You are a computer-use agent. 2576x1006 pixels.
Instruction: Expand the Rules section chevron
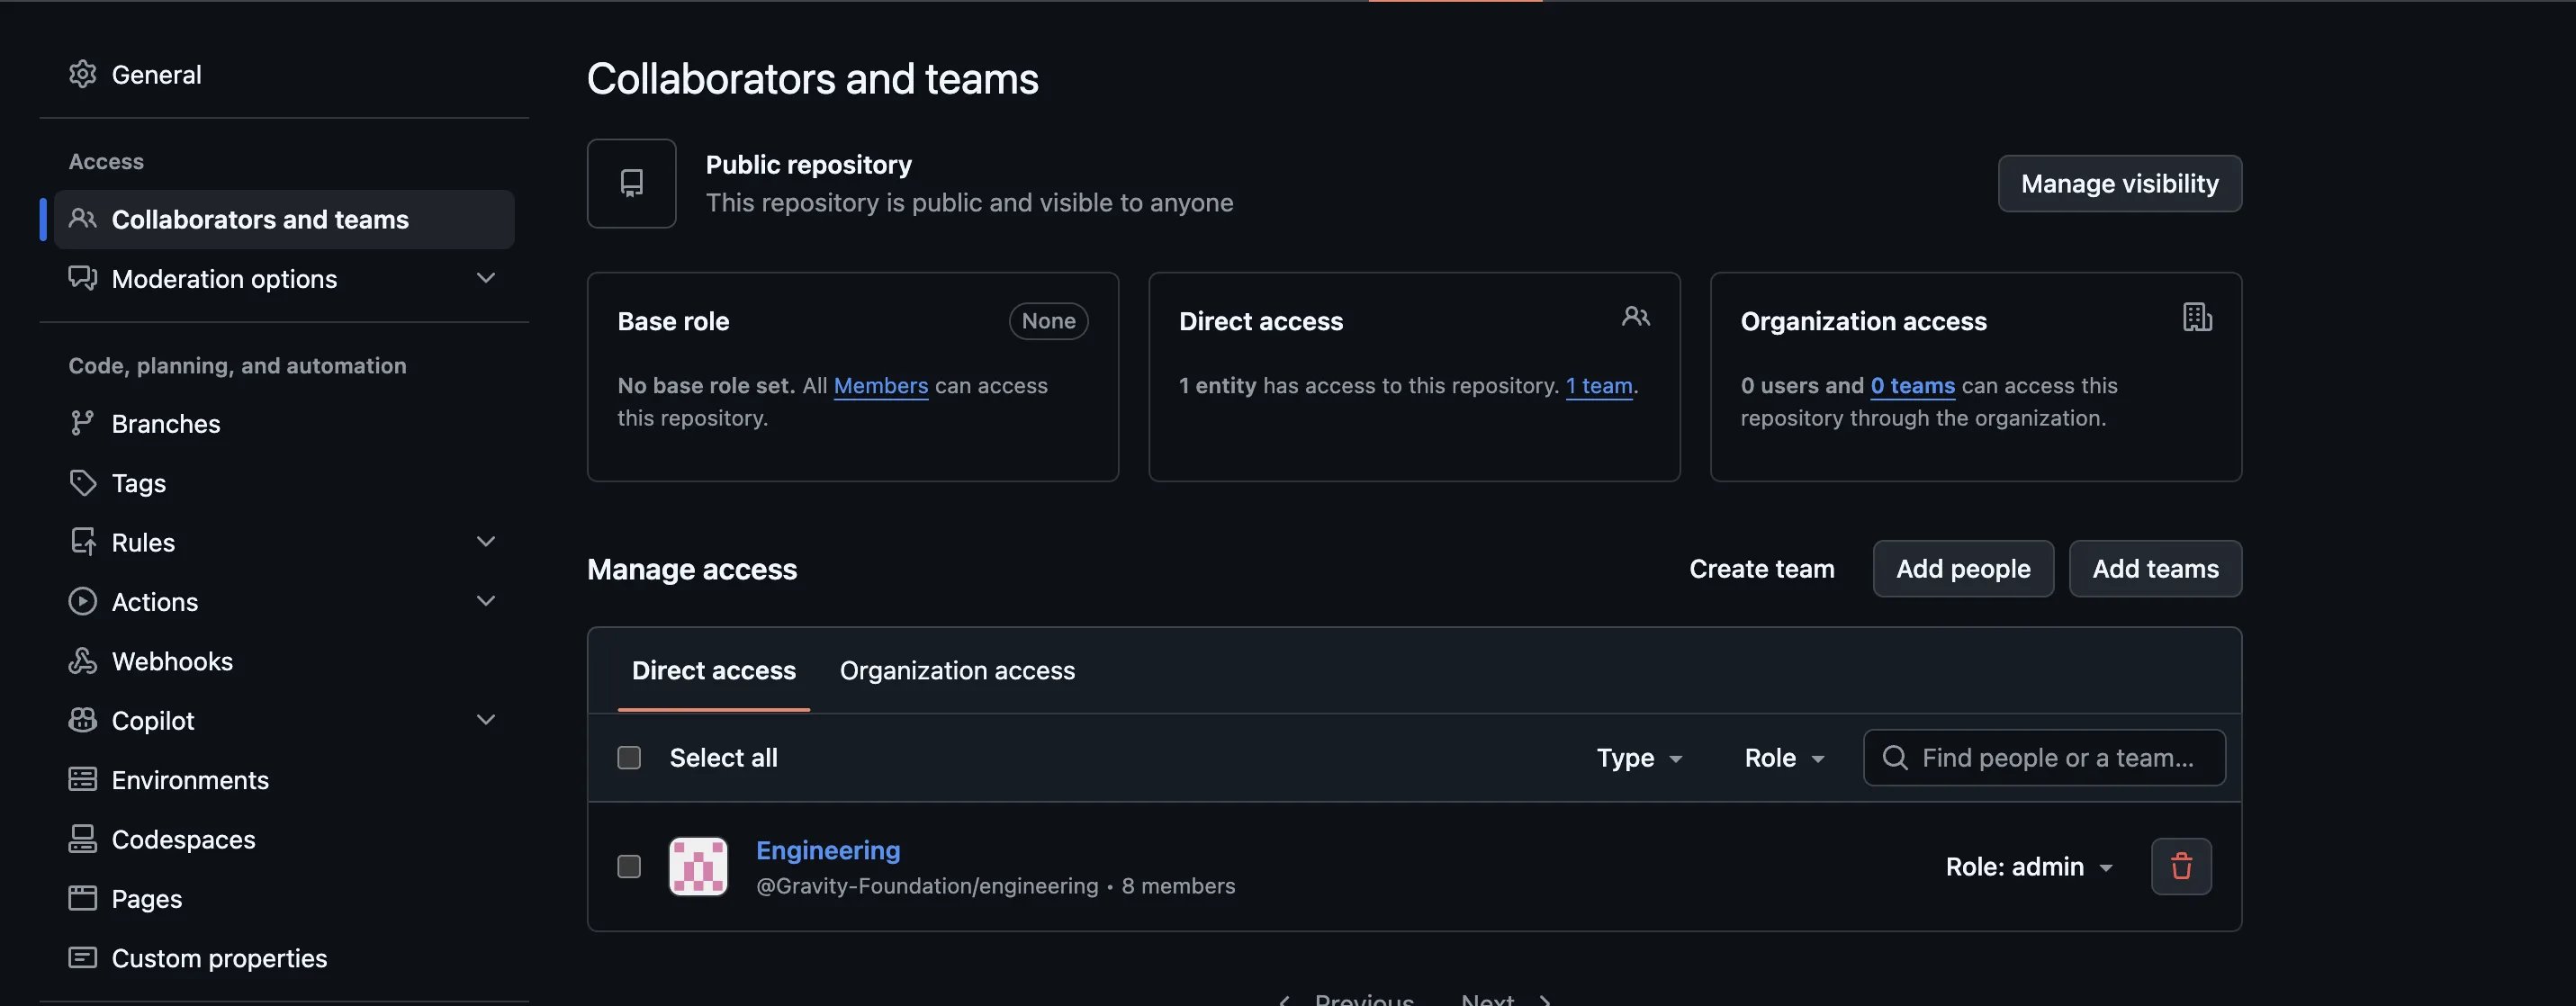coord(486,542)
